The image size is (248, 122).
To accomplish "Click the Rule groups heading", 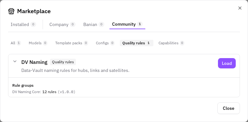I will click(23, 85).
